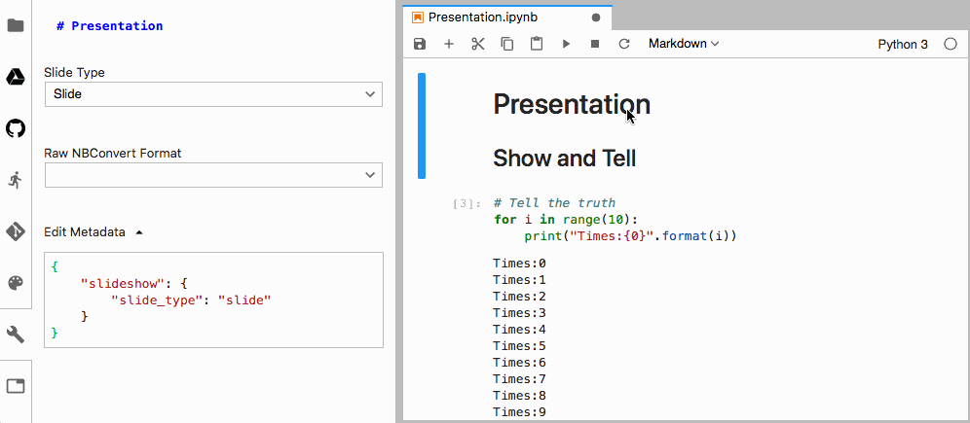The image size is (970, 423).
Task: Run the selected cell
Action: (x=566, y=44)
